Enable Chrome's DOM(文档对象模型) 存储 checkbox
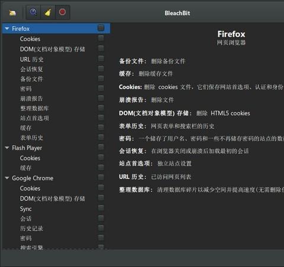284x267 pixels. tap(101, 198)
